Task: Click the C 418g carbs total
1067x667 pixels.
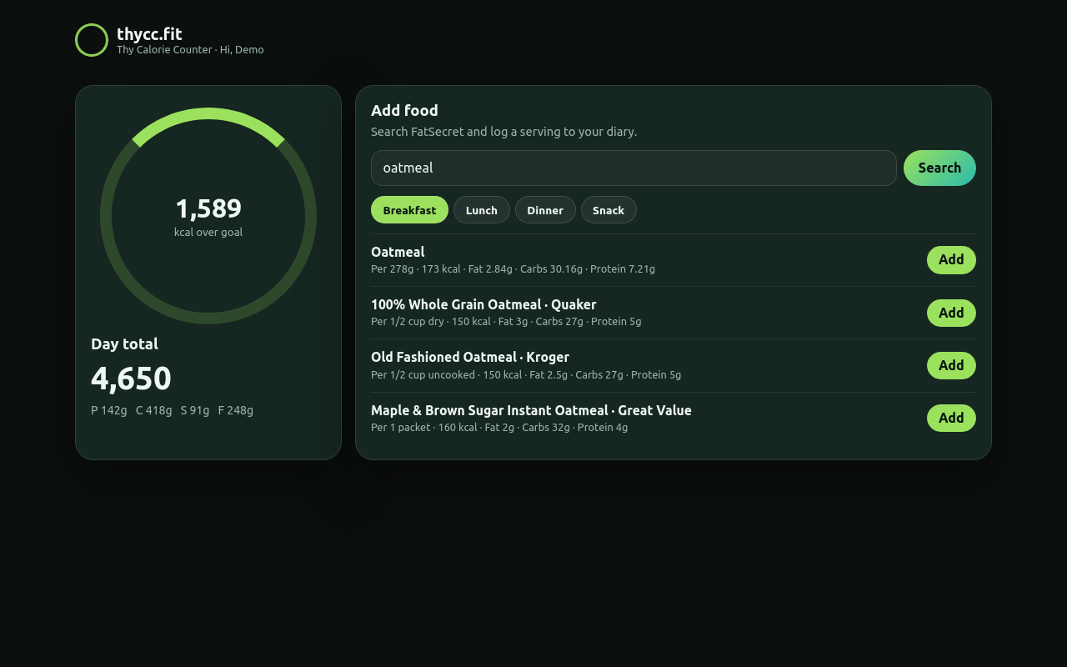Action: (154, 410)
